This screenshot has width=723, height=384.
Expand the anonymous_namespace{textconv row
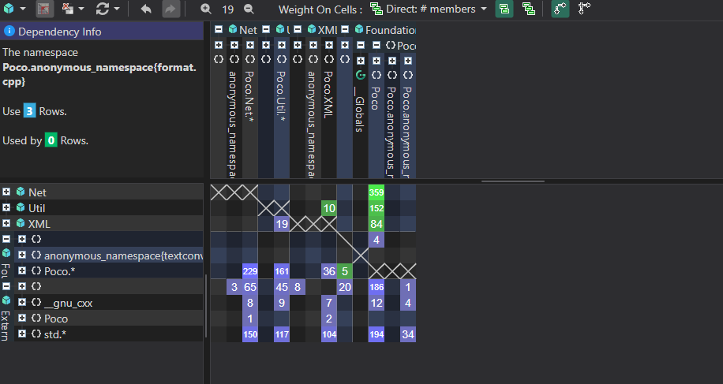(x=21, y=255)
